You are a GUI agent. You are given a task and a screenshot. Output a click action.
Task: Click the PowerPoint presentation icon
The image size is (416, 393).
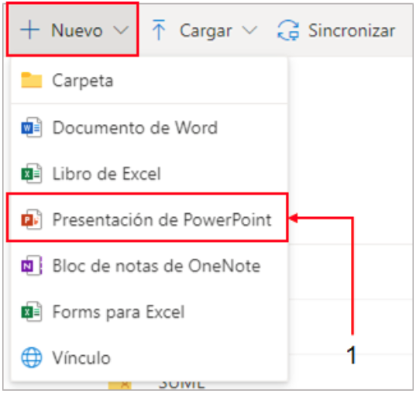coord(32,219)
